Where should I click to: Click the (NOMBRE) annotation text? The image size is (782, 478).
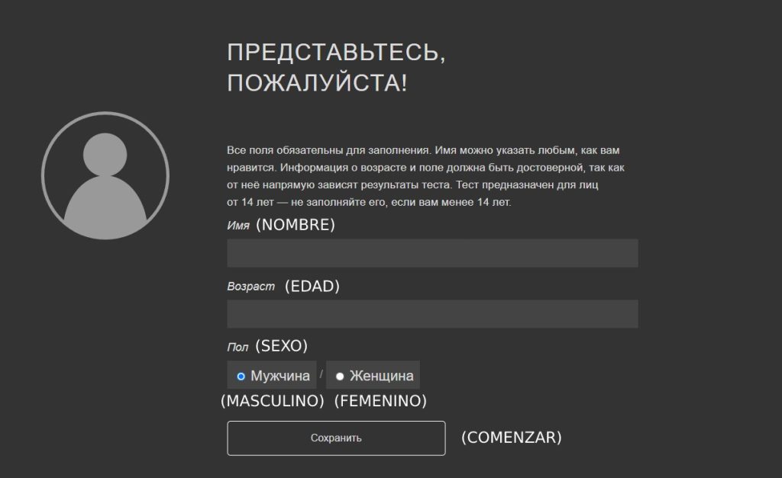[x=296, y=225]
